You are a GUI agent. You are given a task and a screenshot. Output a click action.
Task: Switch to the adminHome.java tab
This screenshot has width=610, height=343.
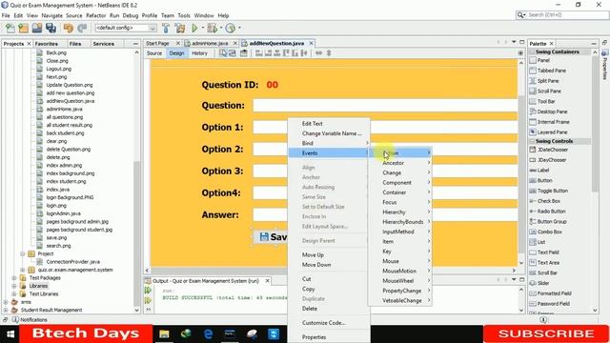pos(210,43)
